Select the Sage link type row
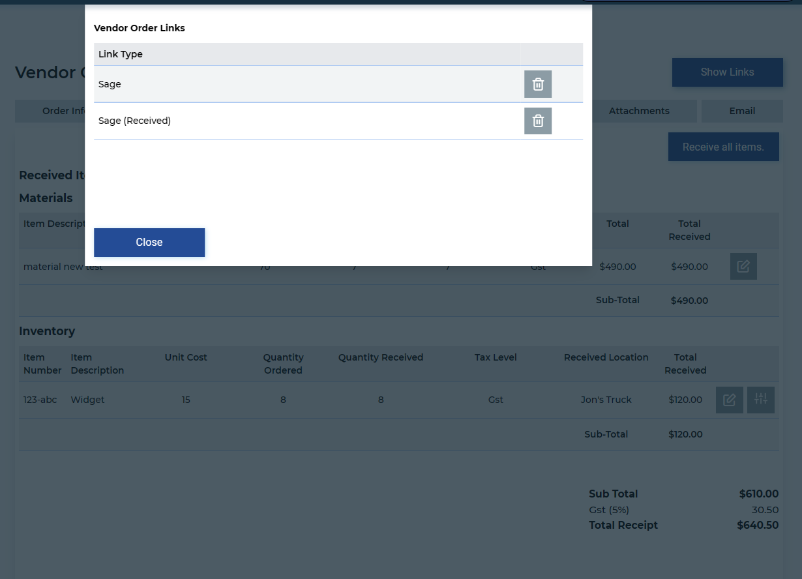802x579 pixels. tap(338, 84)
